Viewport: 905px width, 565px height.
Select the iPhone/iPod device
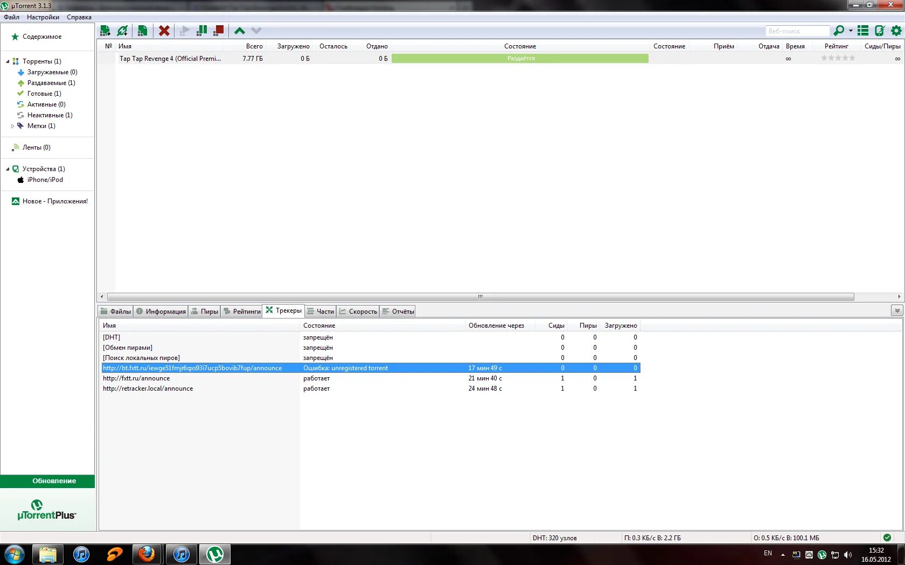[x=45, y=180]
